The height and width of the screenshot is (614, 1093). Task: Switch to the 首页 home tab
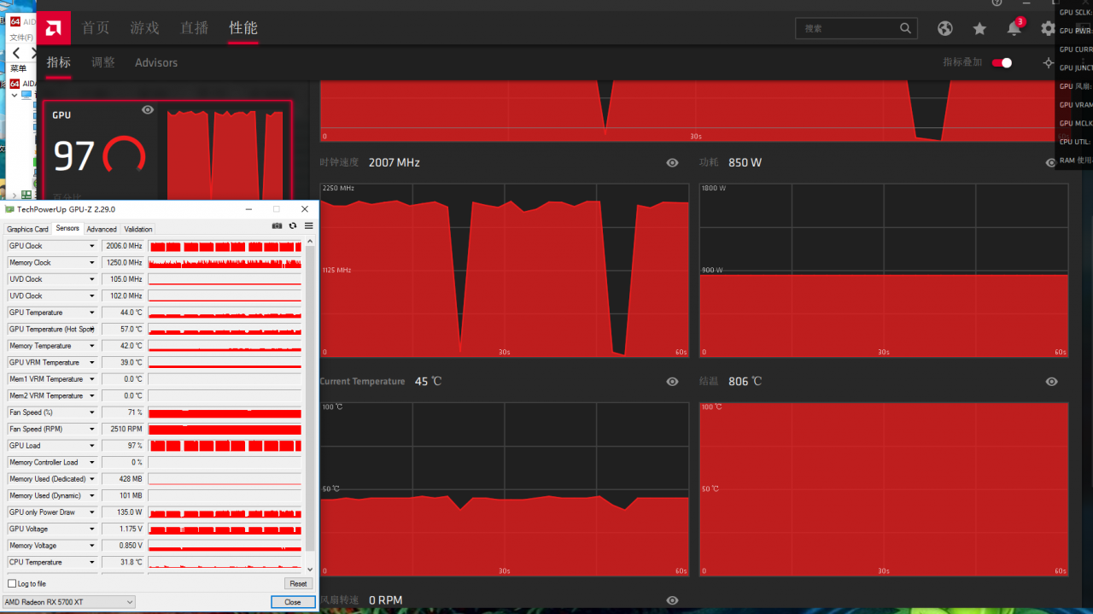(96, 28)
